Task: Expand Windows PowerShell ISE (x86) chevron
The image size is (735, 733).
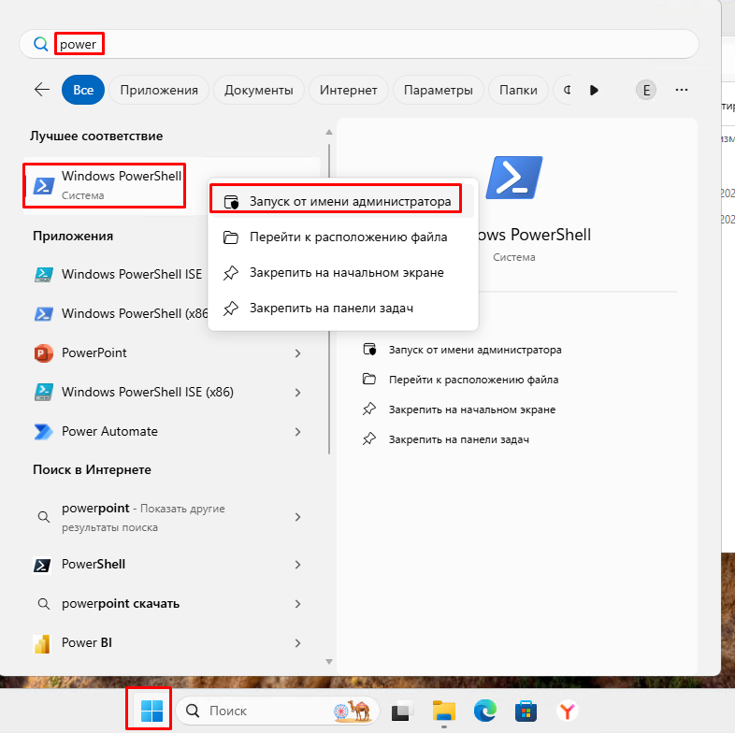Action: [297, 393]
